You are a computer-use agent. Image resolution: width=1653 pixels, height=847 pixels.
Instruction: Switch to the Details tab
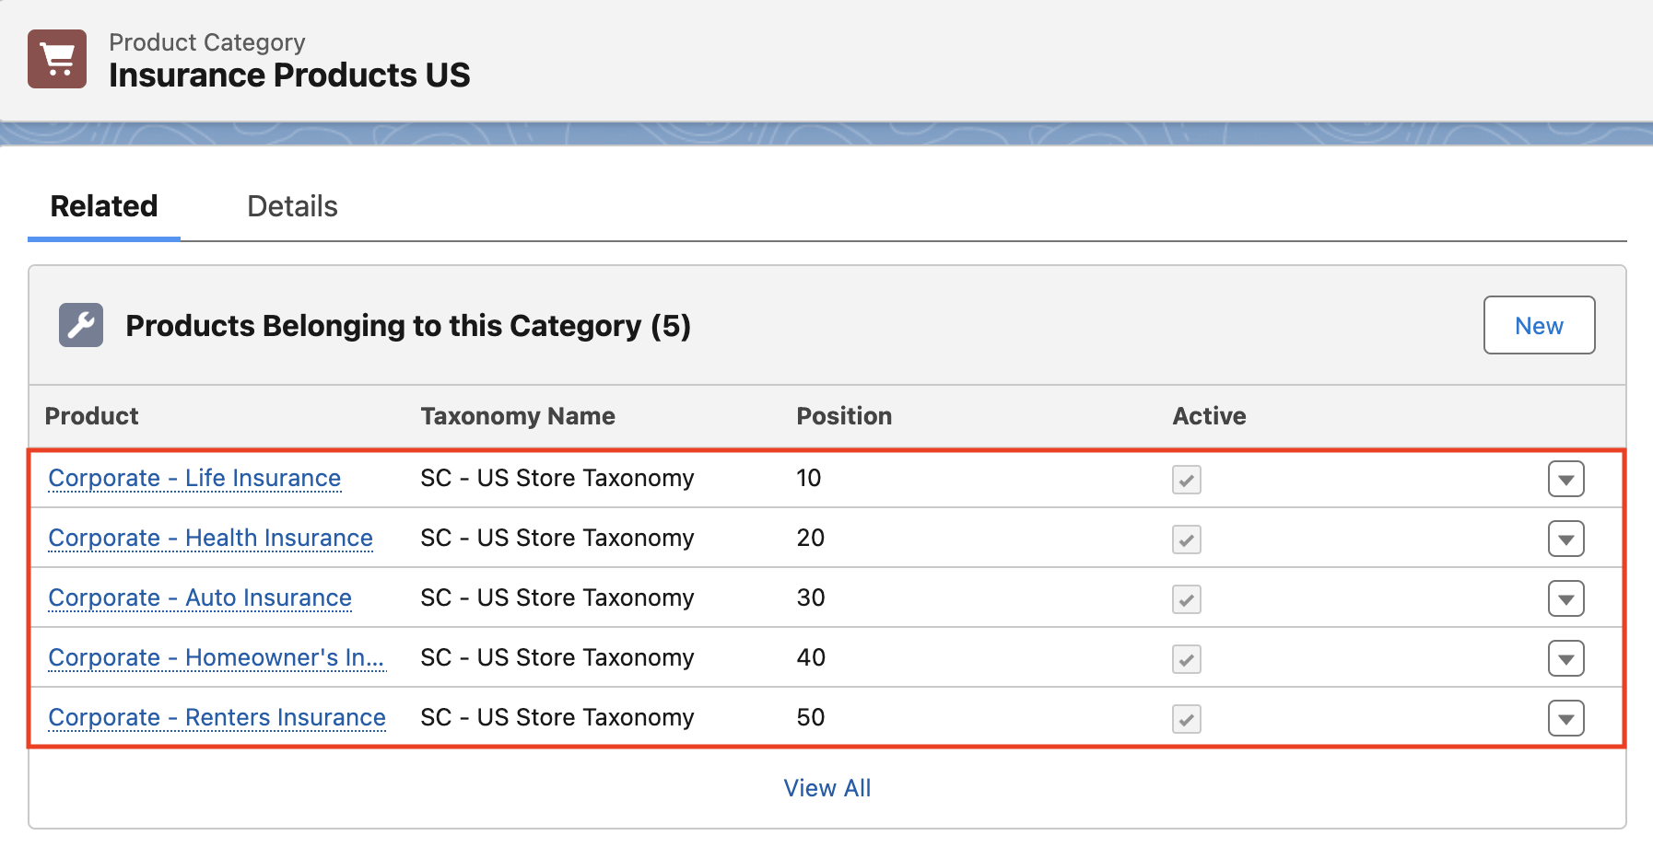coord(292,206)
